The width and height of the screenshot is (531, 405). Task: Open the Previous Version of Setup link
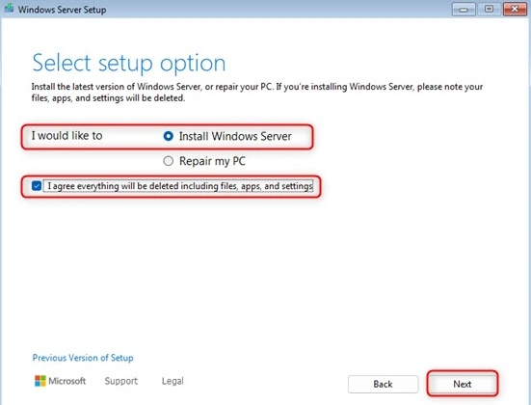point(83,358)
